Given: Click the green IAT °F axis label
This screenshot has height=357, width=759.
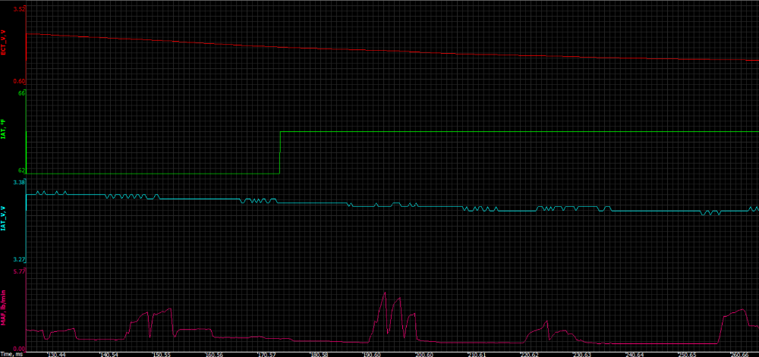Looking at the screenshot, I should 5,133.
